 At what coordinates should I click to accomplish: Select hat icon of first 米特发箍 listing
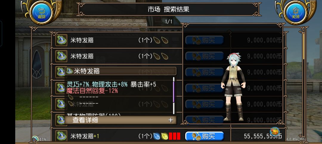point(61,40)
